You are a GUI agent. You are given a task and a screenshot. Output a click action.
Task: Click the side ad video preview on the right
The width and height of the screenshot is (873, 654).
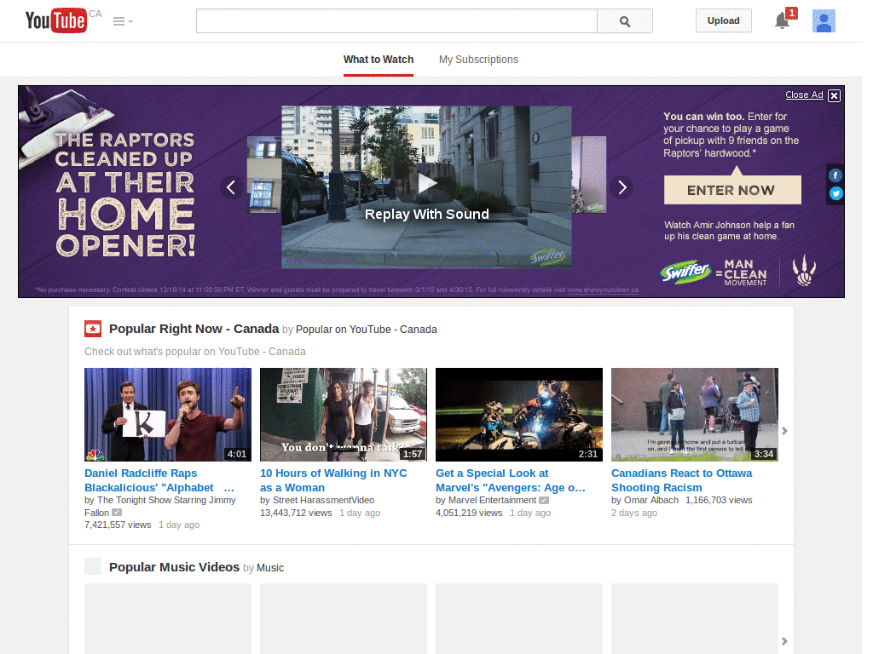pyautogui.click(x=588, y=175)
